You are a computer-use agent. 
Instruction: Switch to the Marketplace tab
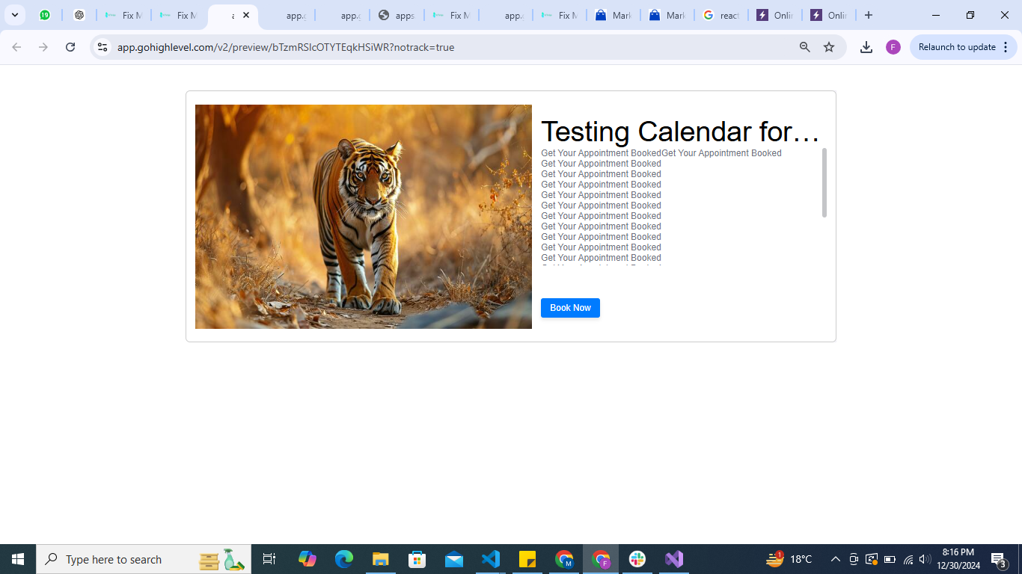click(613, 15)
